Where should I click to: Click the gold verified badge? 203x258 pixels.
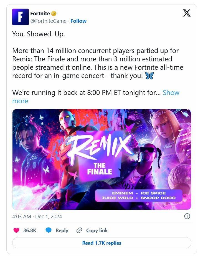[x=54, y=14]
